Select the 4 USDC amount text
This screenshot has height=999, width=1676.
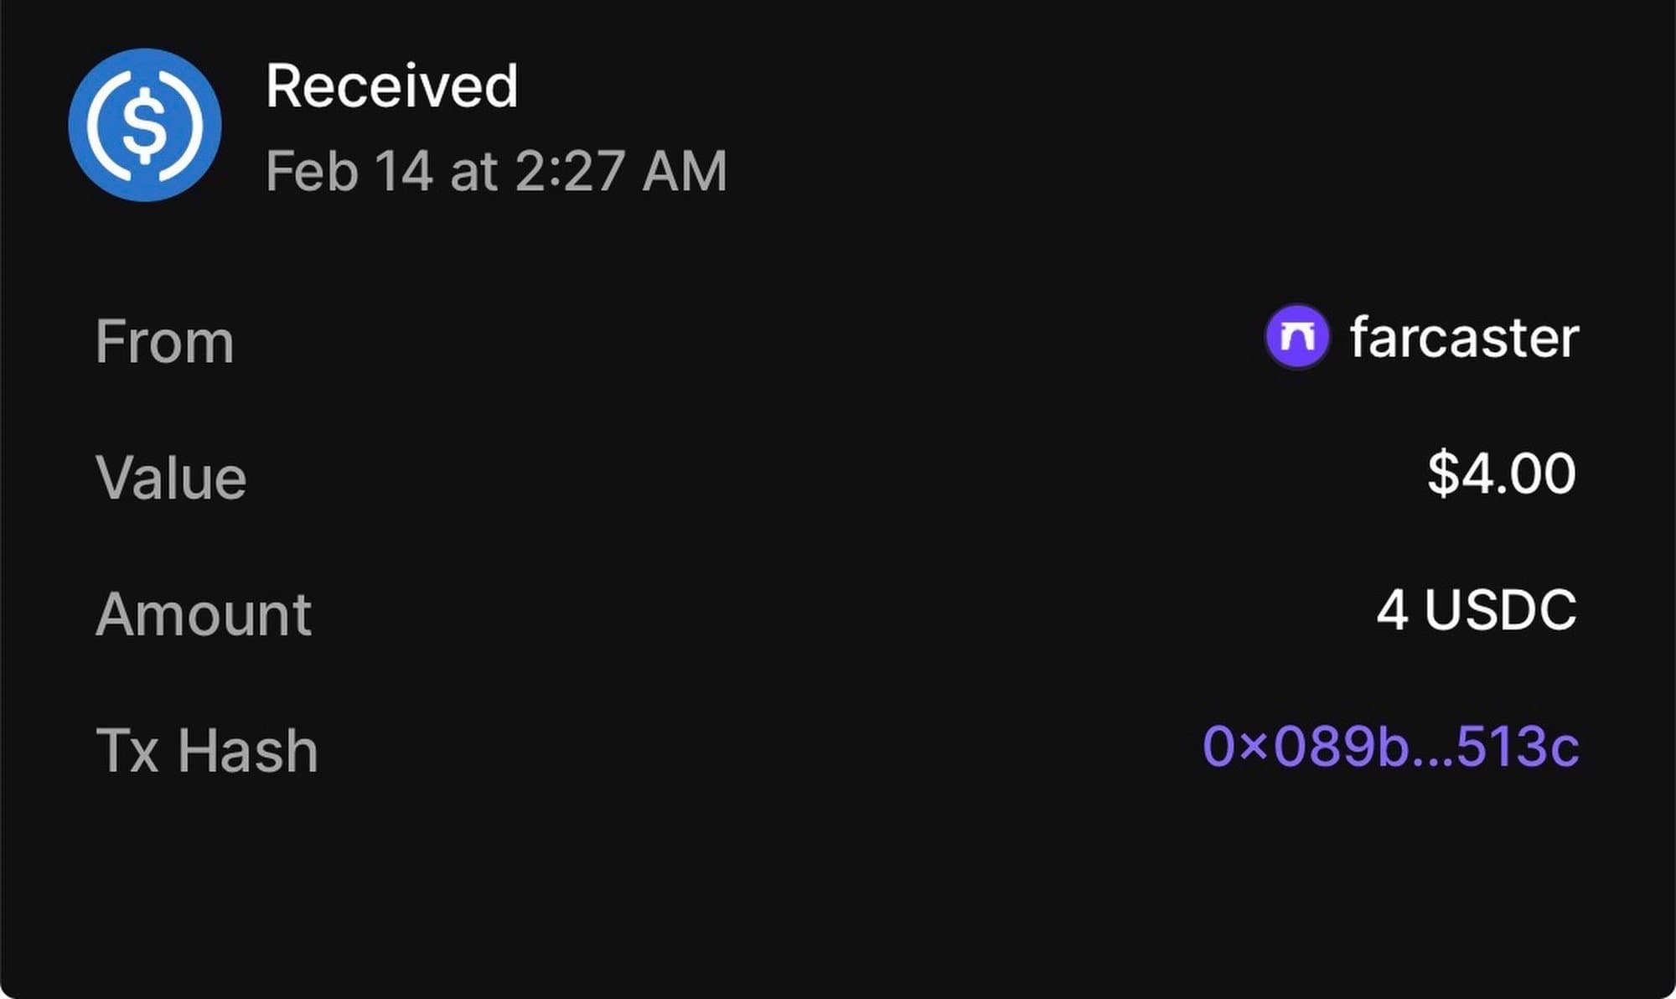click(1476, 609)
